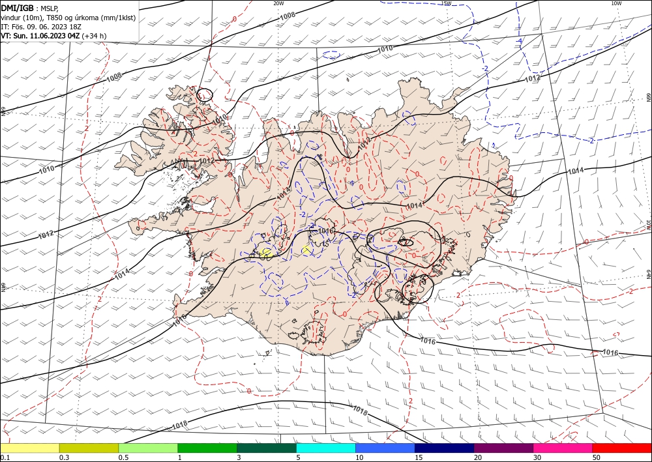Select the dark green 3–5 legend swatch

pyautogui.click(x=267, y=448)
